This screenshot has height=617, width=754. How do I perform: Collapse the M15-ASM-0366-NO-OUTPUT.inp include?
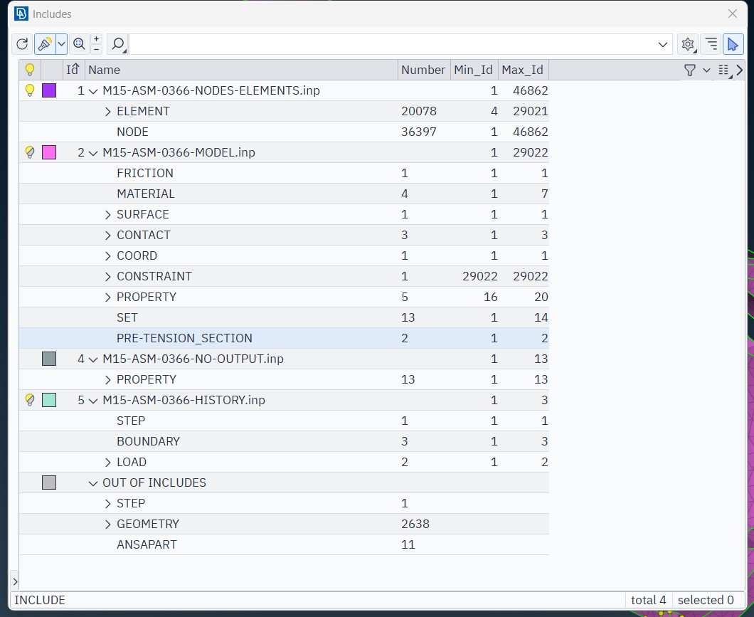(x=93, y=359)
